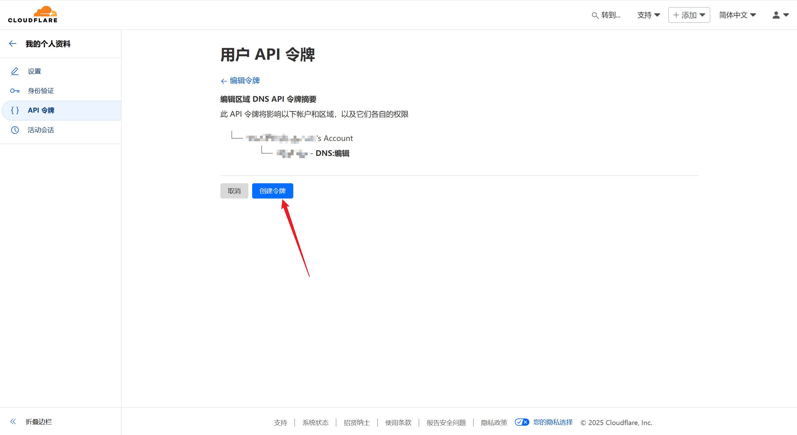
Task: Click the user profile avatar icon
Action: [776, 15]
